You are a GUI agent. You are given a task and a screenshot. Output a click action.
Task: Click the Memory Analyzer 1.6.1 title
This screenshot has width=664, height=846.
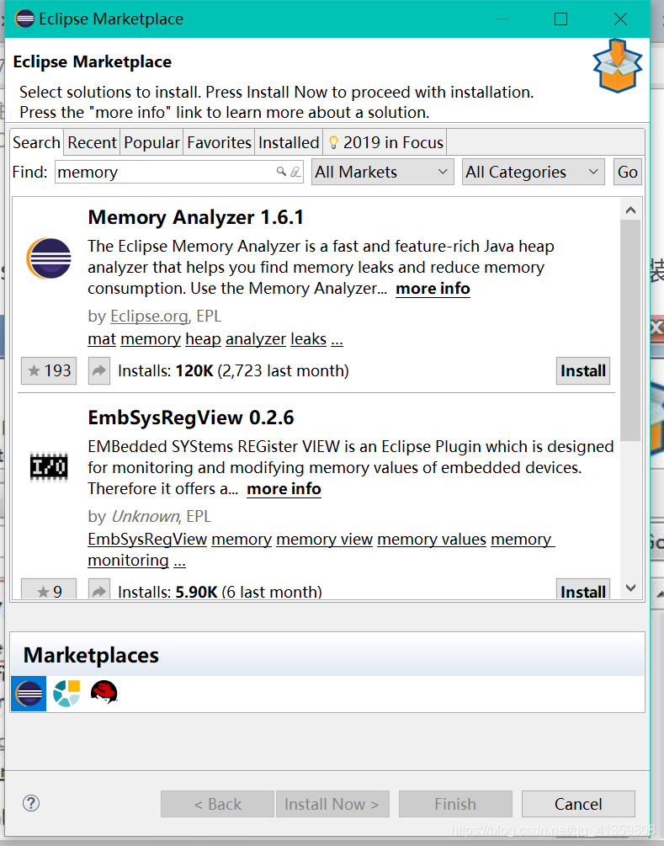[196, 217]
